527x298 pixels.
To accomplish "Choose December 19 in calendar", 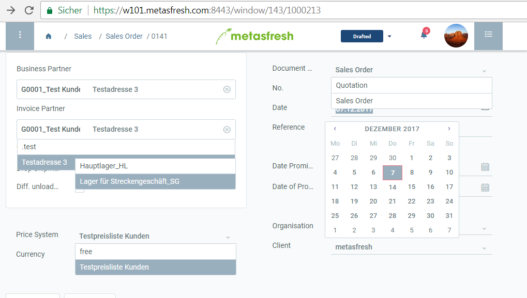I will click(354, 201).
